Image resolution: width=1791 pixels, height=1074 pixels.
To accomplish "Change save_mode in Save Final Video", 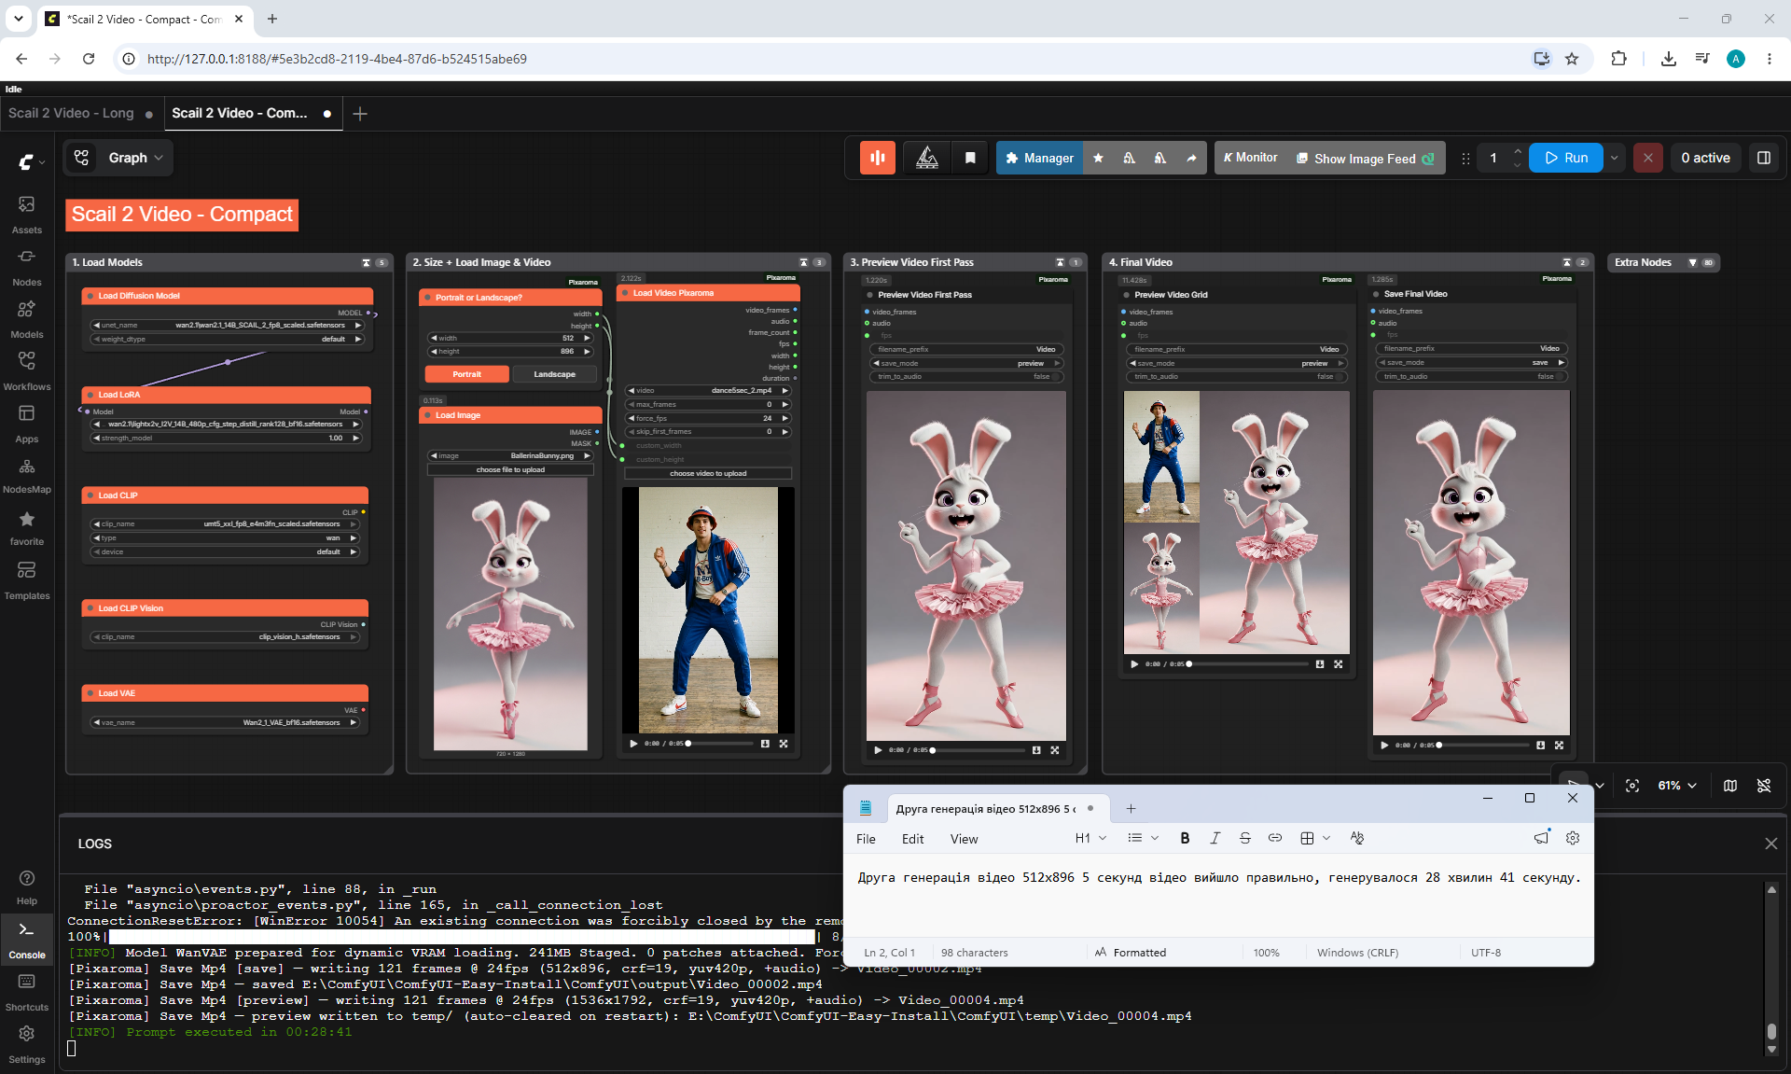I will coord(1472,363).
